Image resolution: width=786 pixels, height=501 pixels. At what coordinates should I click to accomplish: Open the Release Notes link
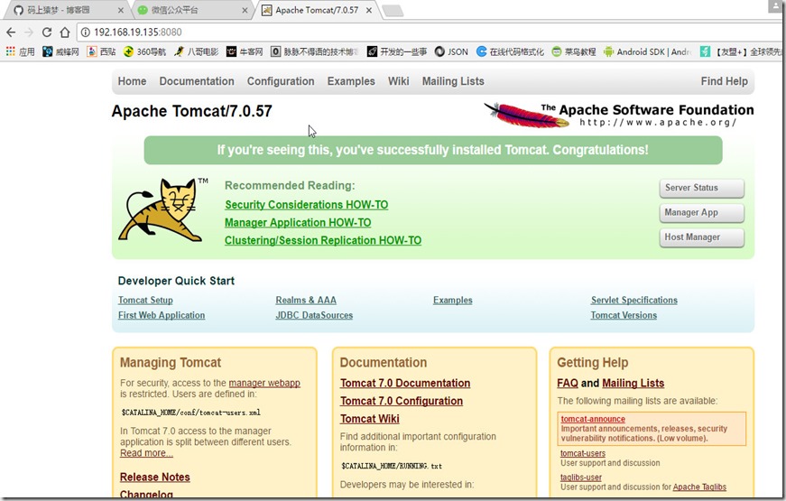[x=155, y=477]
